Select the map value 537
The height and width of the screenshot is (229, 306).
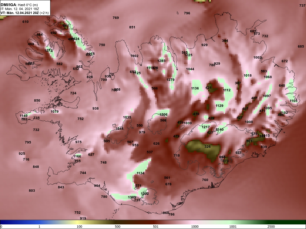click(150, 152)
